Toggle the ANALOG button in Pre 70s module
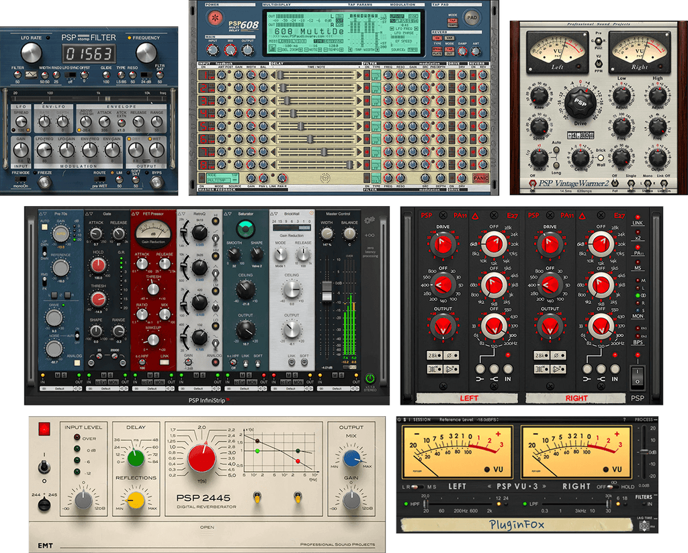 point(77,363)
